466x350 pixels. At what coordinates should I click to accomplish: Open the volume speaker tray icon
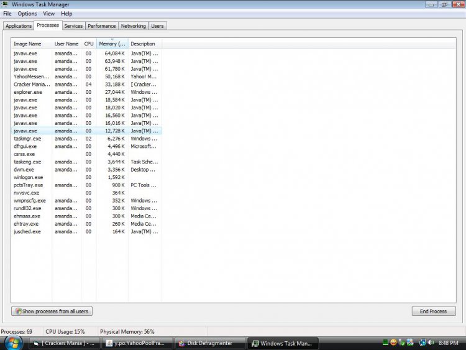[431, 343]
